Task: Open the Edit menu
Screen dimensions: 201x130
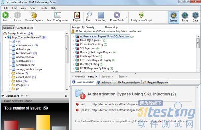Action: (14, 8)
